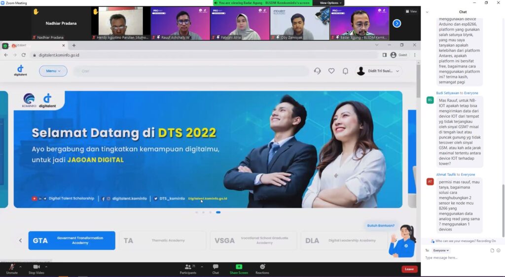Screen dimensions: 505x277
Task: Open video options arrow beside Stop Video
Action: point(46,267)
